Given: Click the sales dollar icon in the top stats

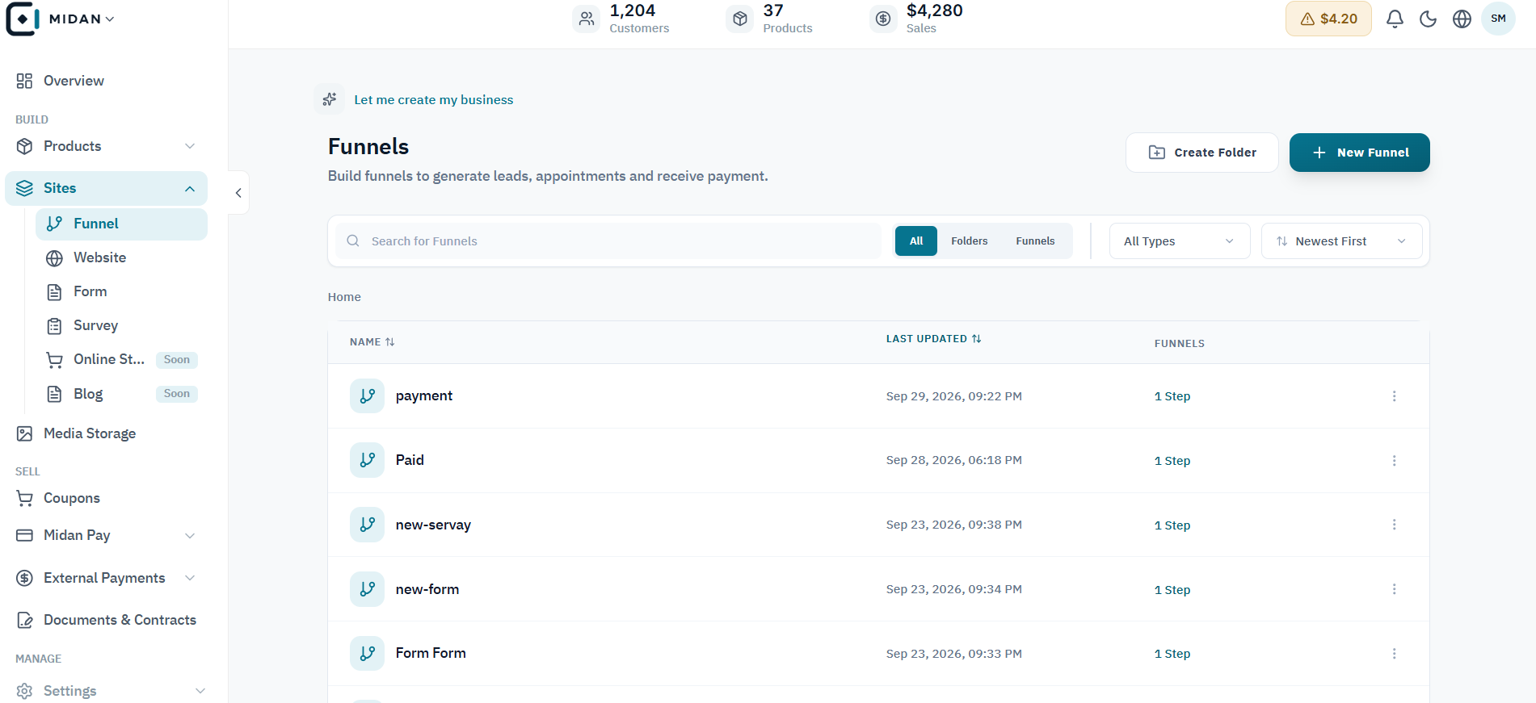Looking at the screenshot, I should pyautogui.click(x=883, y=19).
